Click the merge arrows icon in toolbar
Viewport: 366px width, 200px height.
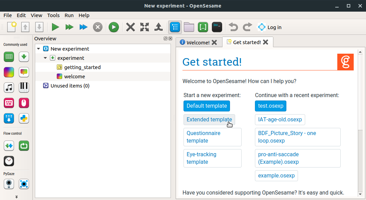click(159, 27)
